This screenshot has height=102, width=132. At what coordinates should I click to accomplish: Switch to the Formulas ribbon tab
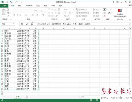coord(38,6)
